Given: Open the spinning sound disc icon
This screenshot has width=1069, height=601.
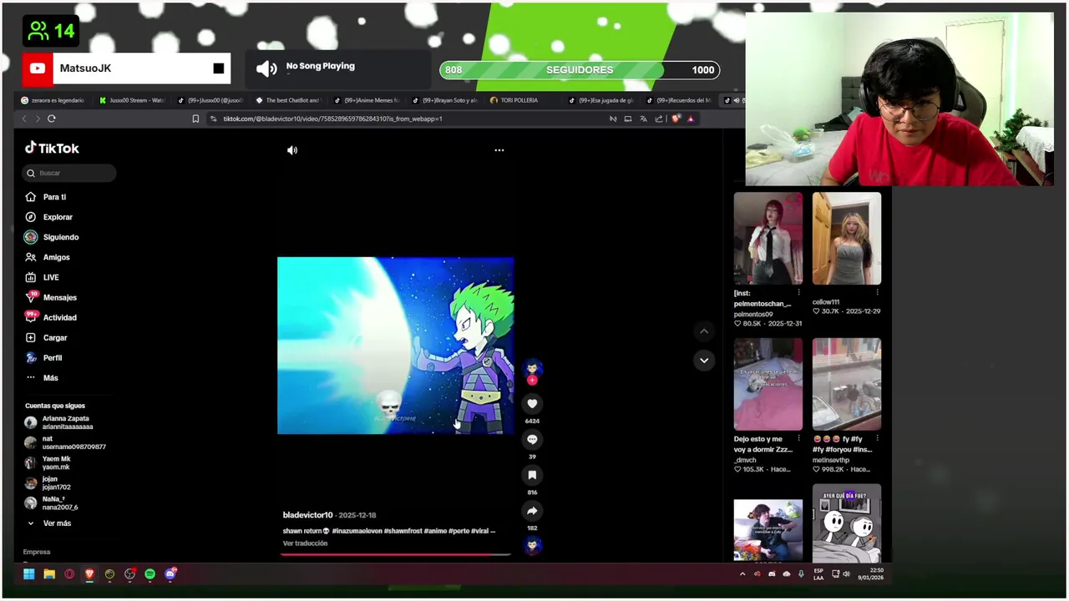Looking at the screenshot, I should pos(532,546).
